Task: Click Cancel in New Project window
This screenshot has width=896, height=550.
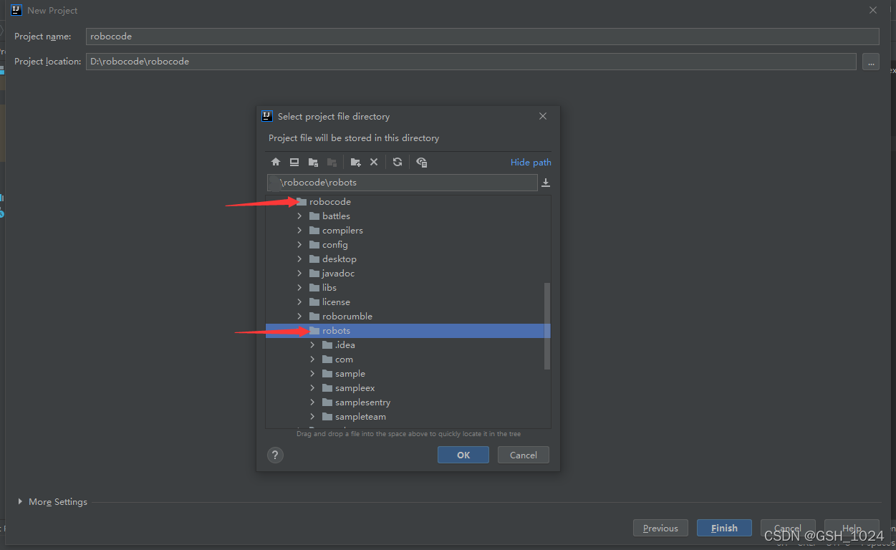Action: 788,528
